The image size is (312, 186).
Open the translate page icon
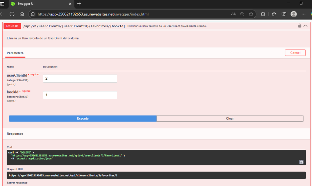[234, 14]
